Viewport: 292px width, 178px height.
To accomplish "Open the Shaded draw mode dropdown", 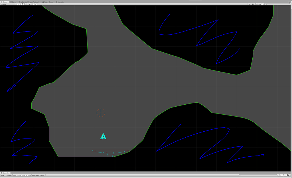I will pyautogui.click(x=9, y=4).
